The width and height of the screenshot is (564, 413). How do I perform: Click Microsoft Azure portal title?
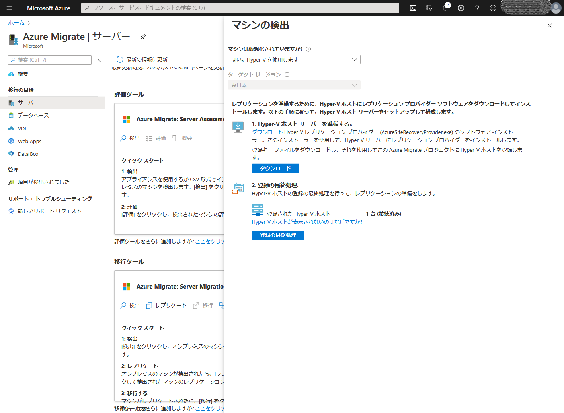click(49, 8)
